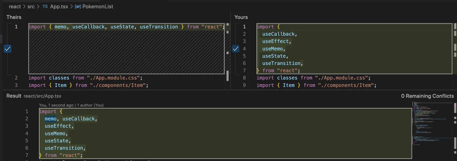This screenshot has width=457, height=161.
Task: Click the TS file type icon
Action: pyautogui.click(x=45, y=6)
